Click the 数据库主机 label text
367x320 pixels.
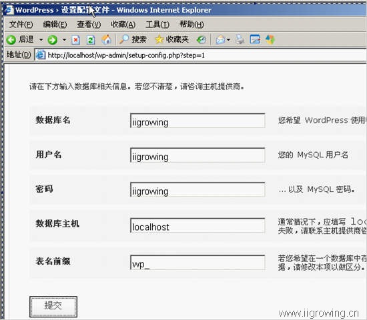click(57, 223)
